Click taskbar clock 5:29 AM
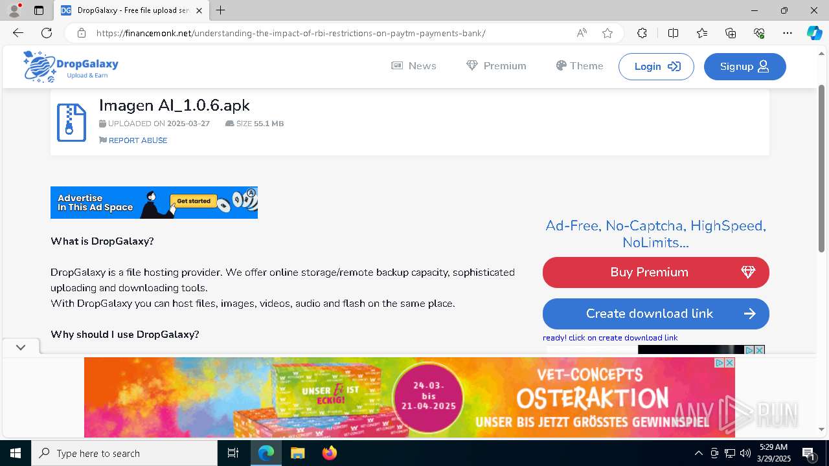Image resolution: width=829 pixels, height=466 pixels. point(774,453)
